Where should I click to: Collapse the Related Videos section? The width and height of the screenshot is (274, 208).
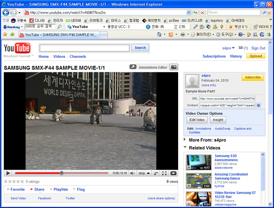(185, 147)
